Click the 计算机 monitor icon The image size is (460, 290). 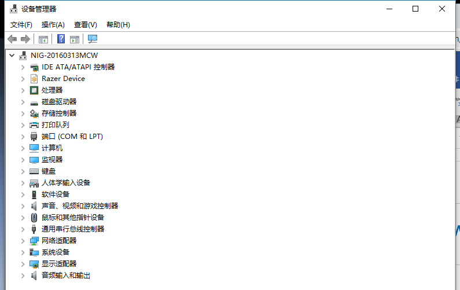click(34, 148)
